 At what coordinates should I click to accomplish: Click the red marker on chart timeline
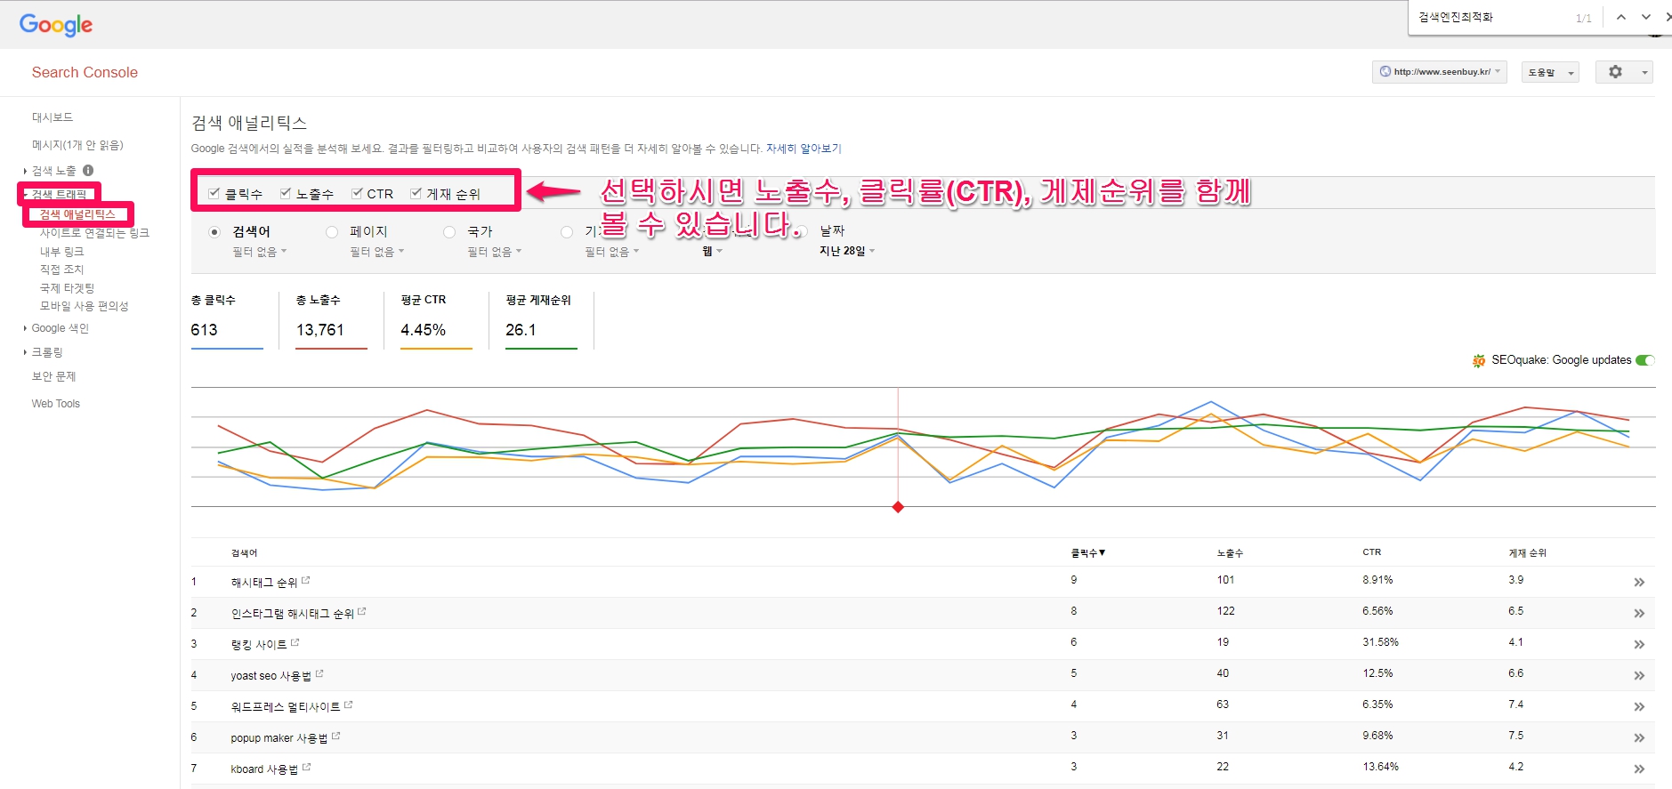pos(898,507)
